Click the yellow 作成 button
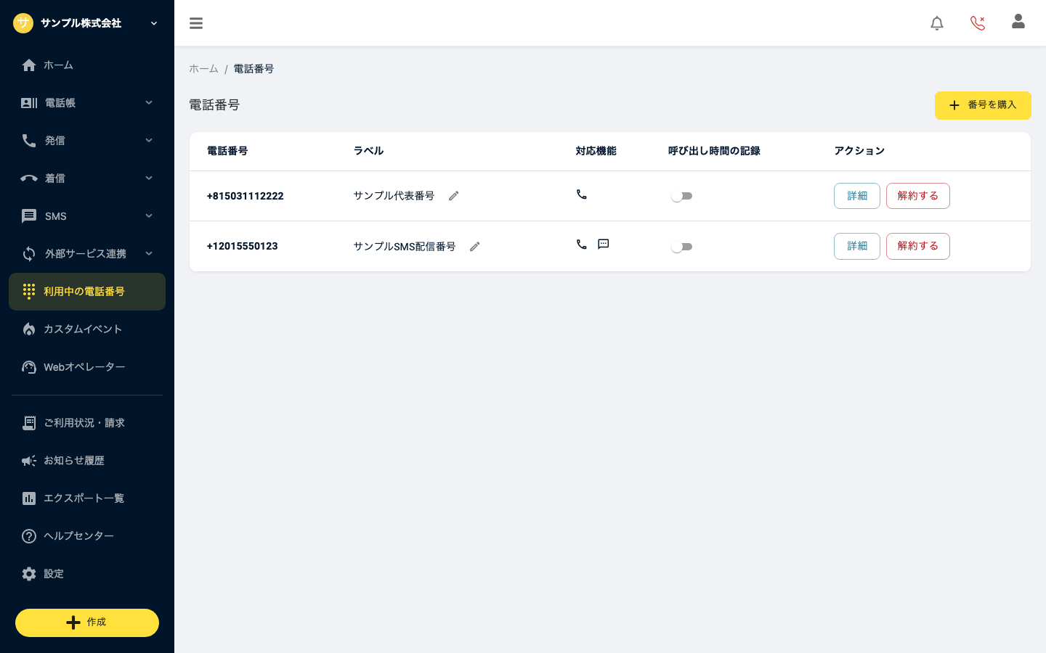This screenshot has width=1046, height=653. click(x=87, y=623)
